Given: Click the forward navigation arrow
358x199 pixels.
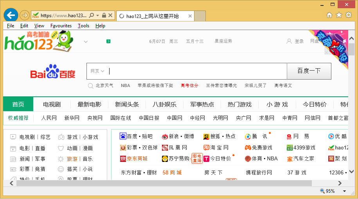Looking at the screenshot, I should pyautogui.click(x=24, y=15).
